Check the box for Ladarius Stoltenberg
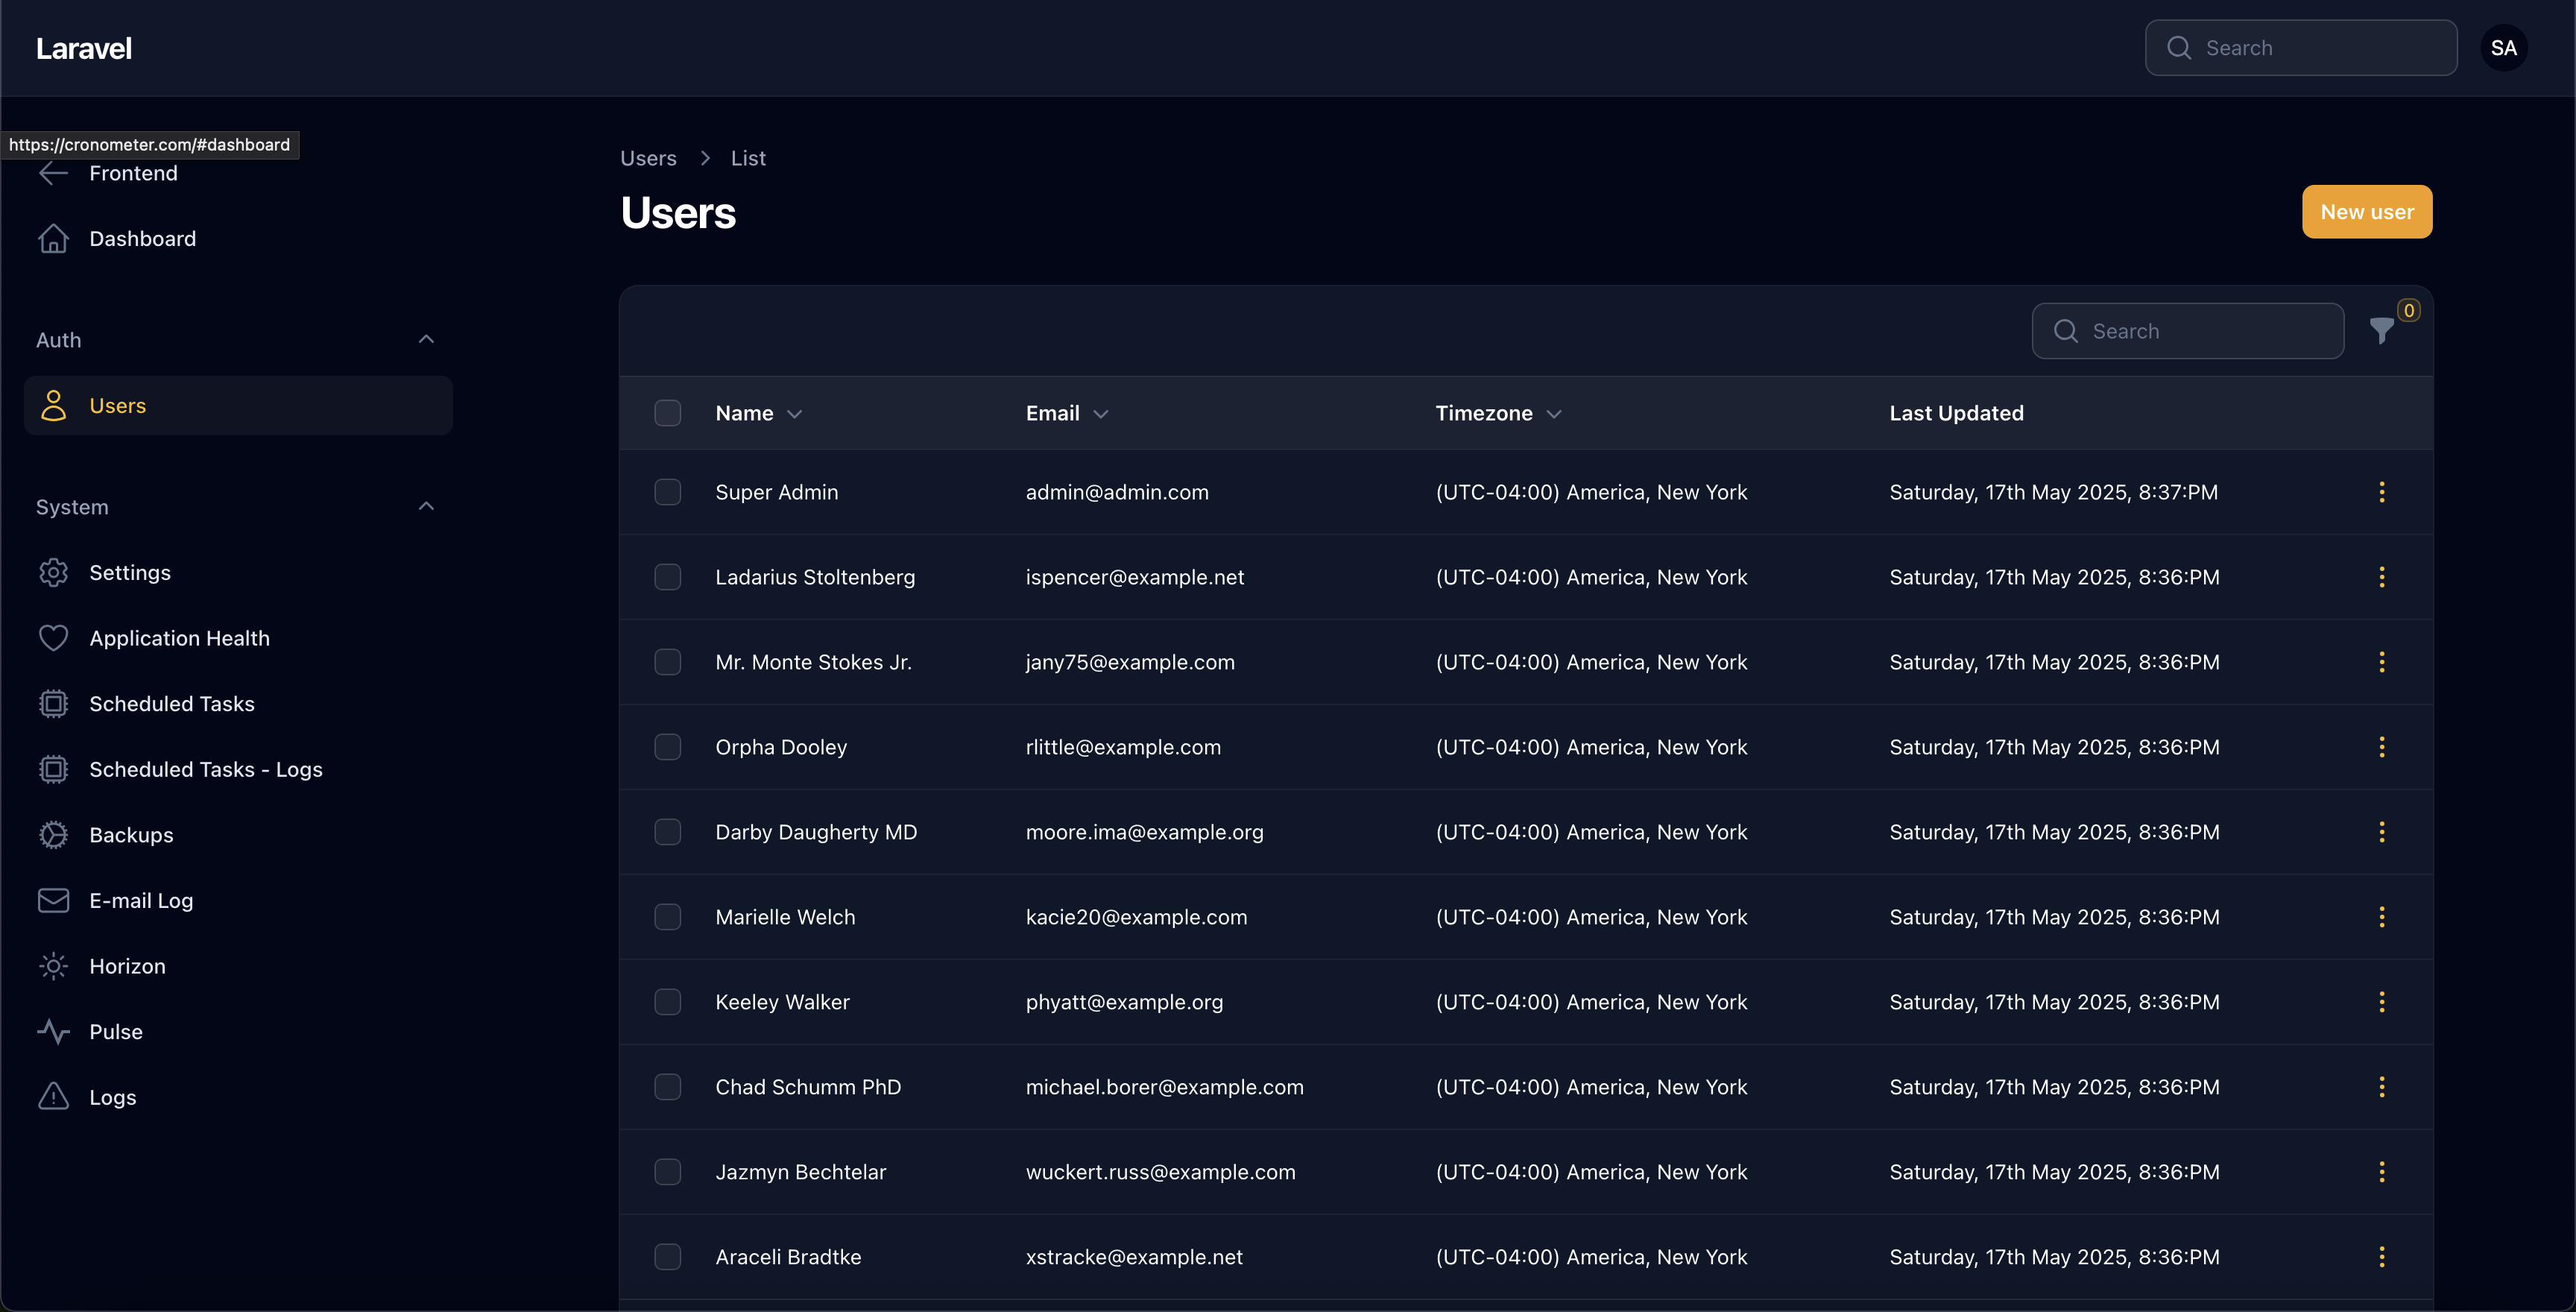 pyautogui.click(x=668, y=577)
